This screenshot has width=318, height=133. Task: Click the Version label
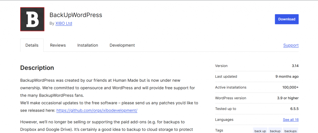[221, 66]
